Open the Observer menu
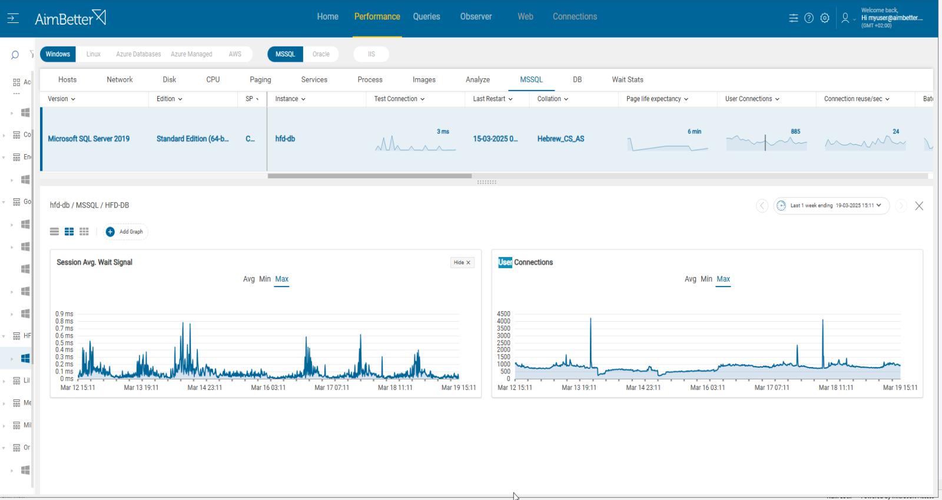 coord(476,16)
